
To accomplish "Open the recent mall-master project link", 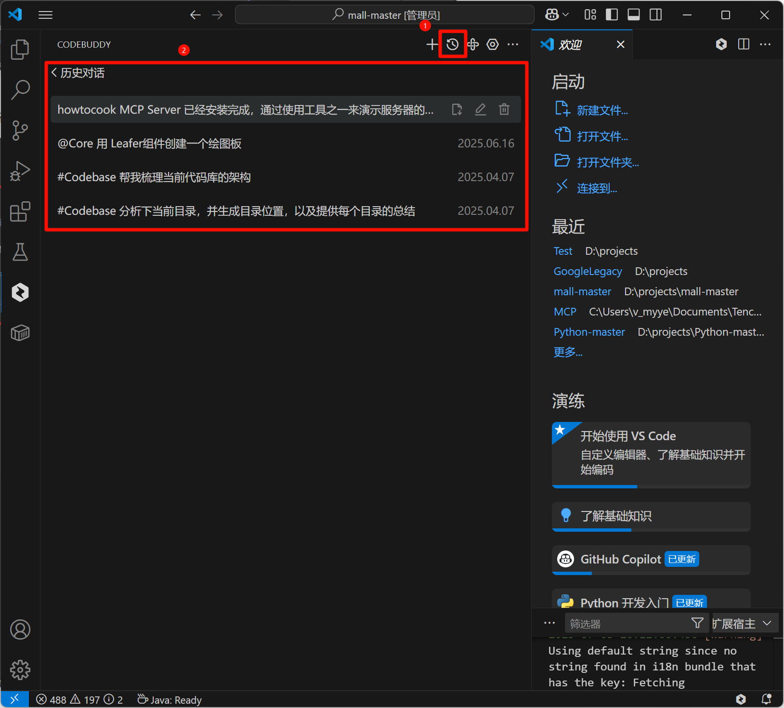I will 582,291.
